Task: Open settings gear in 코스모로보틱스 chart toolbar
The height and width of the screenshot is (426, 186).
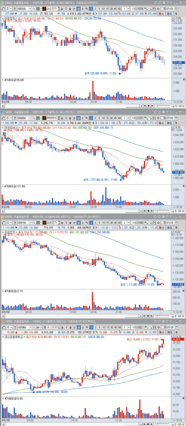Action: (x=158, y=327)
